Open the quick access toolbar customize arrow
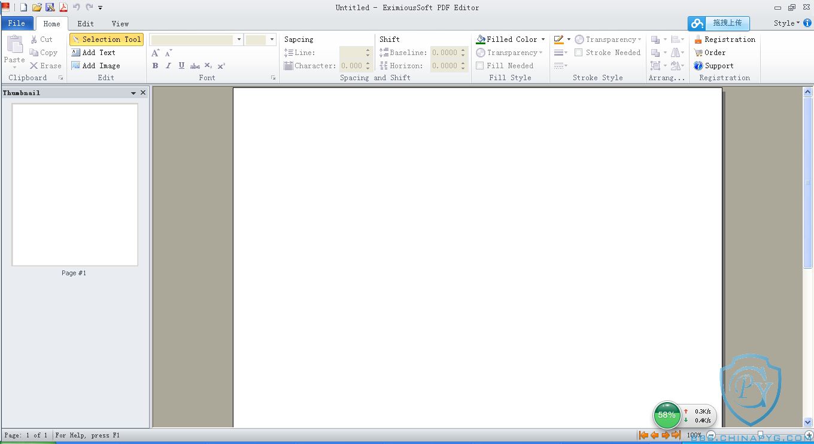The image size is (814, 444). 100,8
